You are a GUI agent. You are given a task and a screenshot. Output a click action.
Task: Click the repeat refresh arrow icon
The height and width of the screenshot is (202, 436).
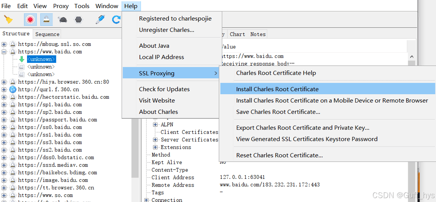(x=116, y=19)
